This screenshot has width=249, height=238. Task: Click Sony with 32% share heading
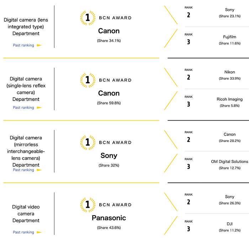point(109,156)
